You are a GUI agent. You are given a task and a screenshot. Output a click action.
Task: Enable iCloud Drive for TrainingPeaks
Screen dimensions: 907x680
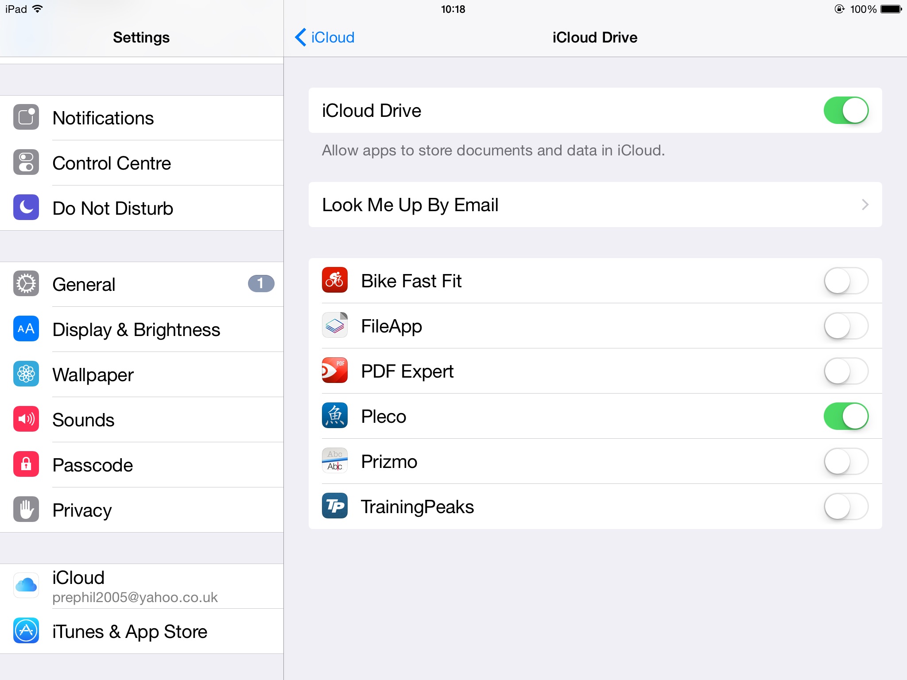tap(846, 506)
